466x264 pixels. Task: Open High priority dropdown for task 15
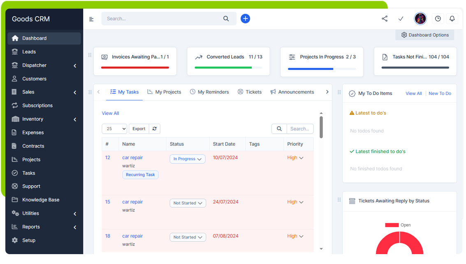coord(295,202)
